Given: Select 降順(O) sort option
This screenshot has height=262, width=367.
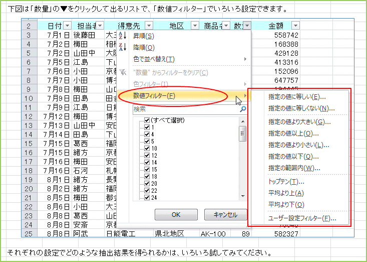Looking at the screenshot, I should click(x=183, y=47).
